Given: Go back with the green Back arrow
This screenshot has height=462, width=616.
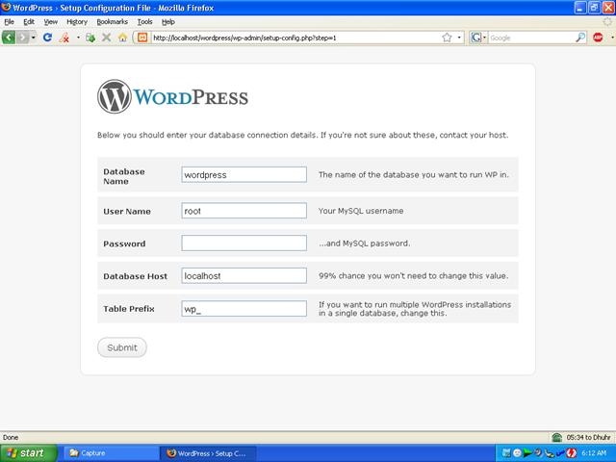Looking at the screenshot, I should 9,38.
